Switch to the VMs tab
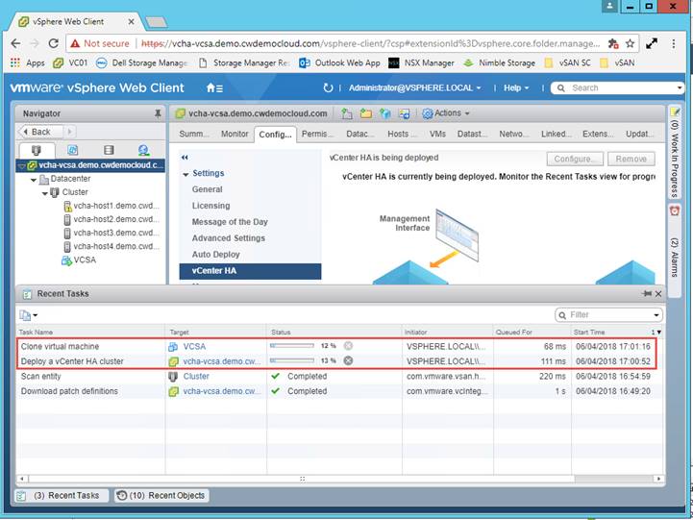 coord(437,134)
